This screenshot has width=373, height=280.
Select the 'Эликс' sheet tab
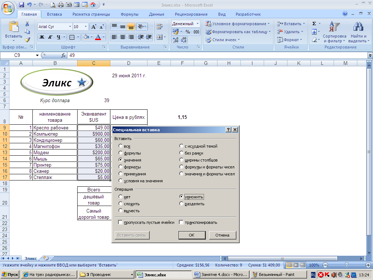[31, 258]
